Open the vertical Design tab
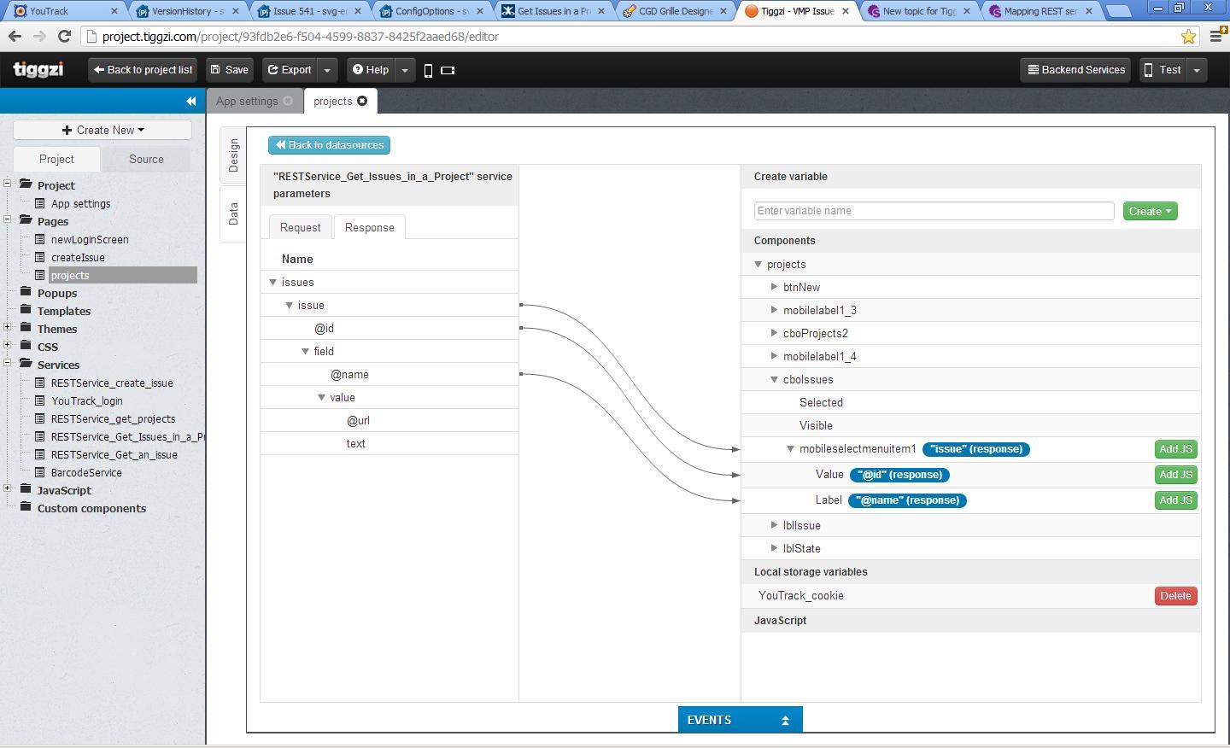 click(233, 155)
